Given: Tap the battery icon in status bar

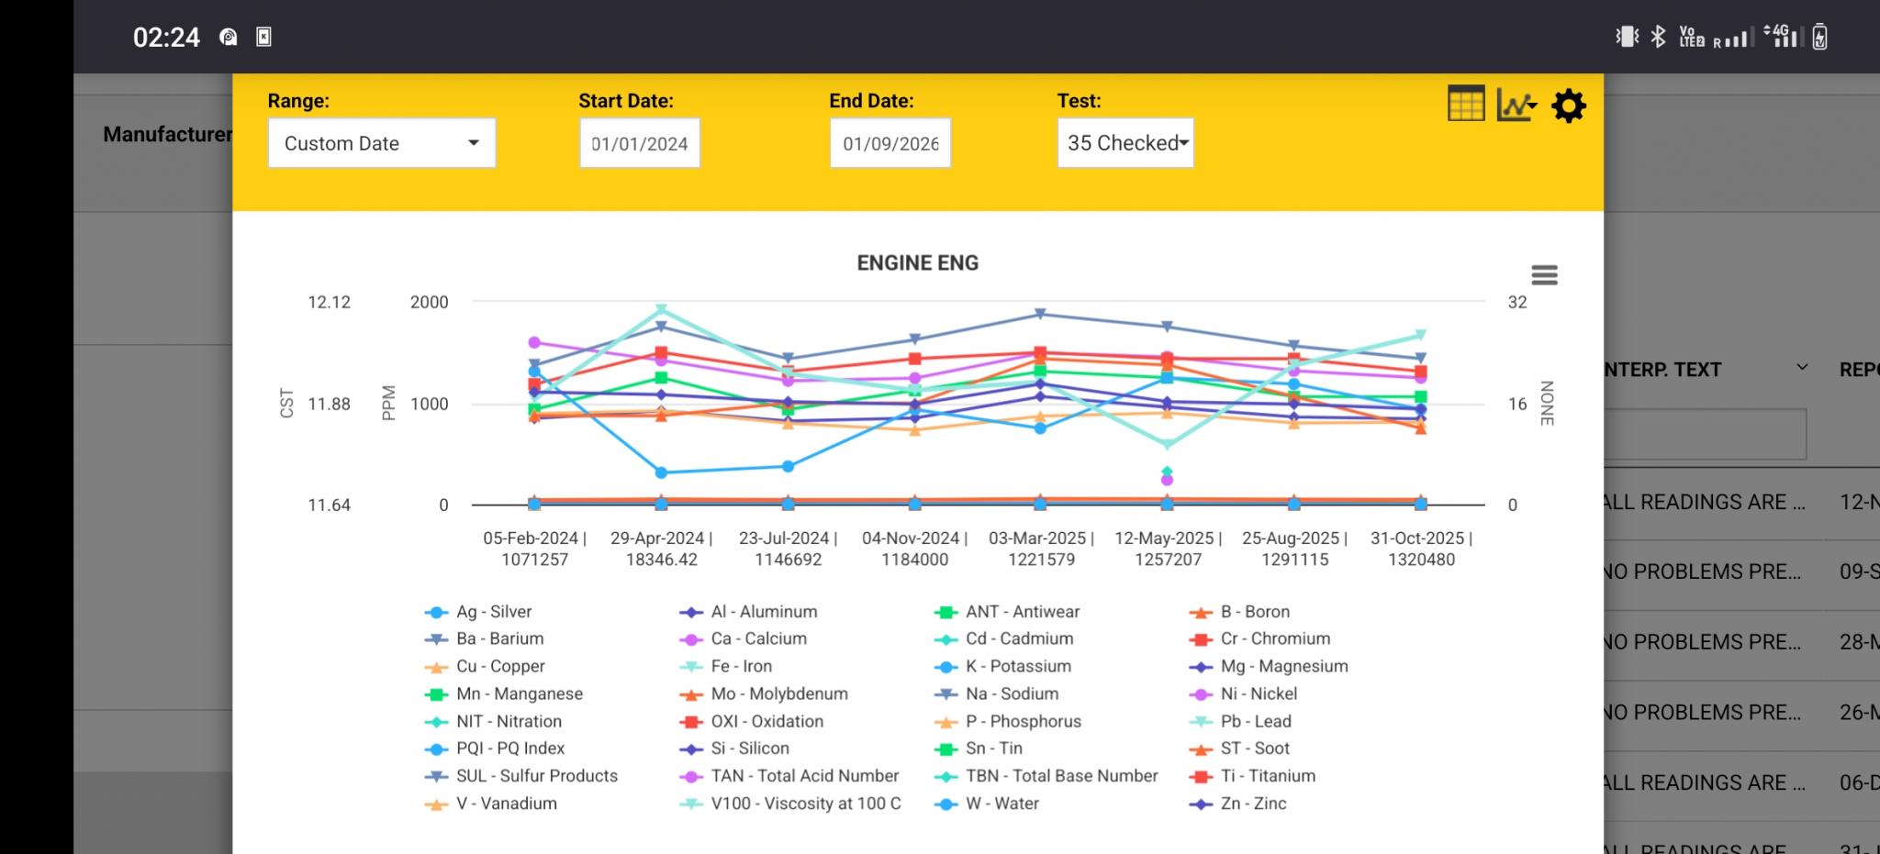Looking at the screenshot, I should [x=1820, y=37].
